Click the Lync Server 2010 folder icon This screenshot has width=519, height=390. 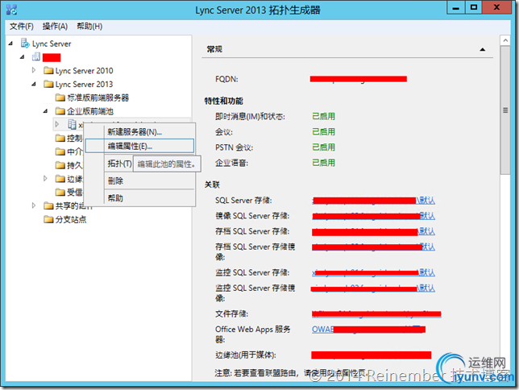[48, 71]
